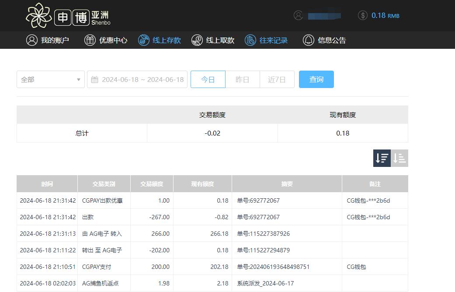
Task: Click the descending sort icon above table
Action: 382,158
